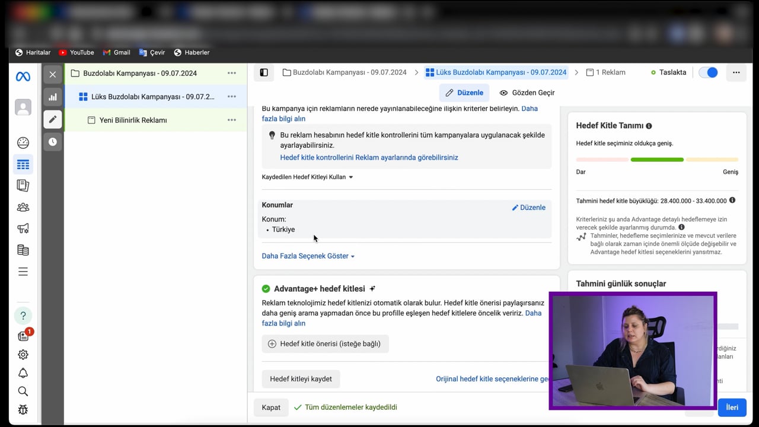This screenshot has width=759, height=427.
Task: Open the three-dots menu beside the toggle
Action: click(x=736, y=72)
